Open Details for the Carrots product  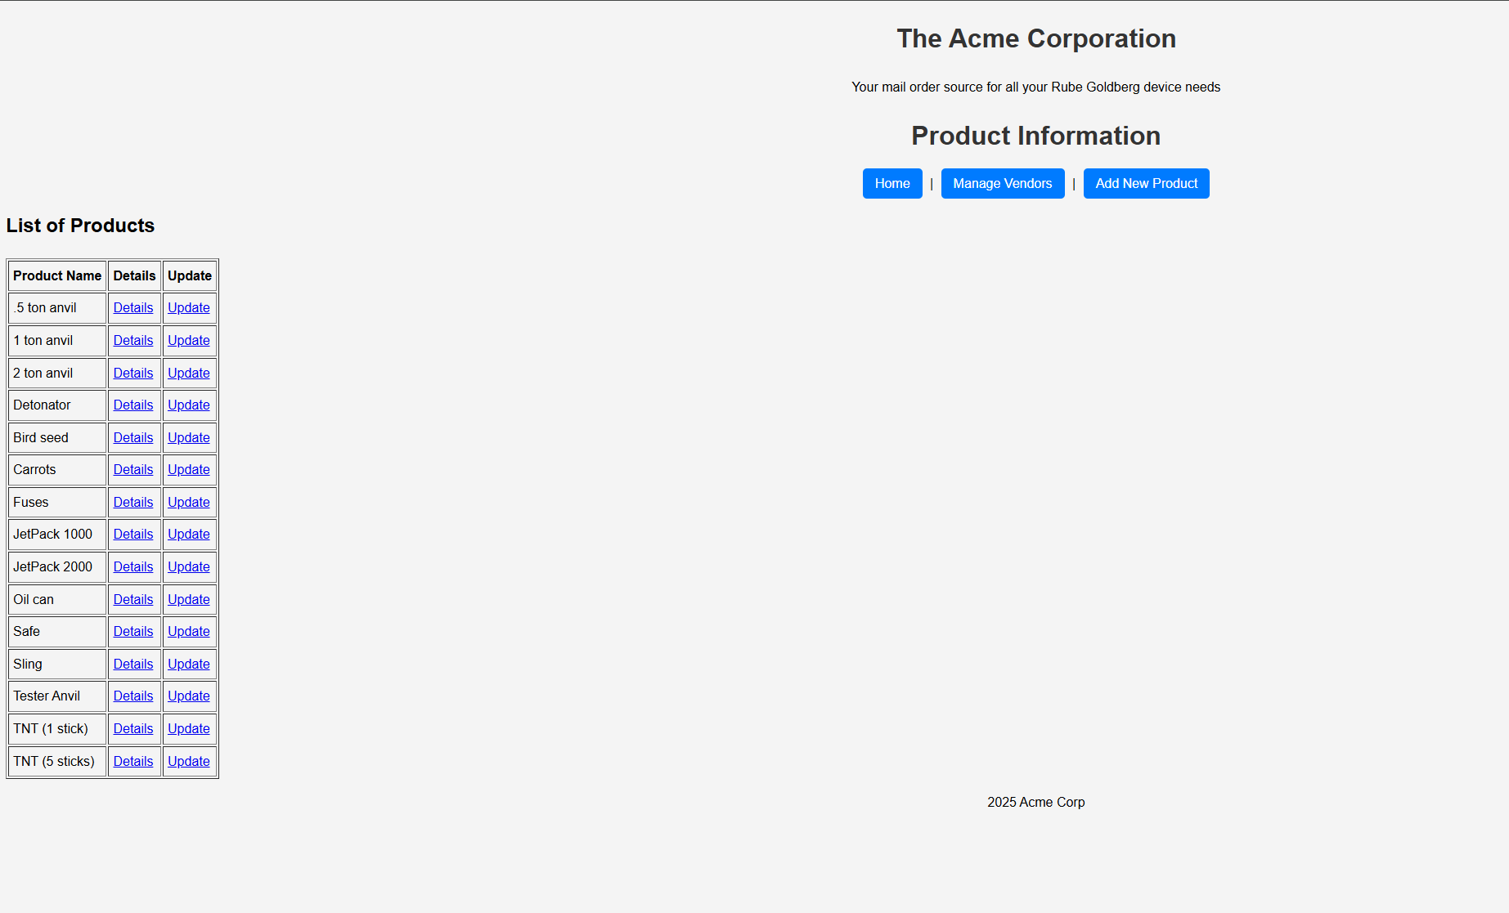[133, 469]
